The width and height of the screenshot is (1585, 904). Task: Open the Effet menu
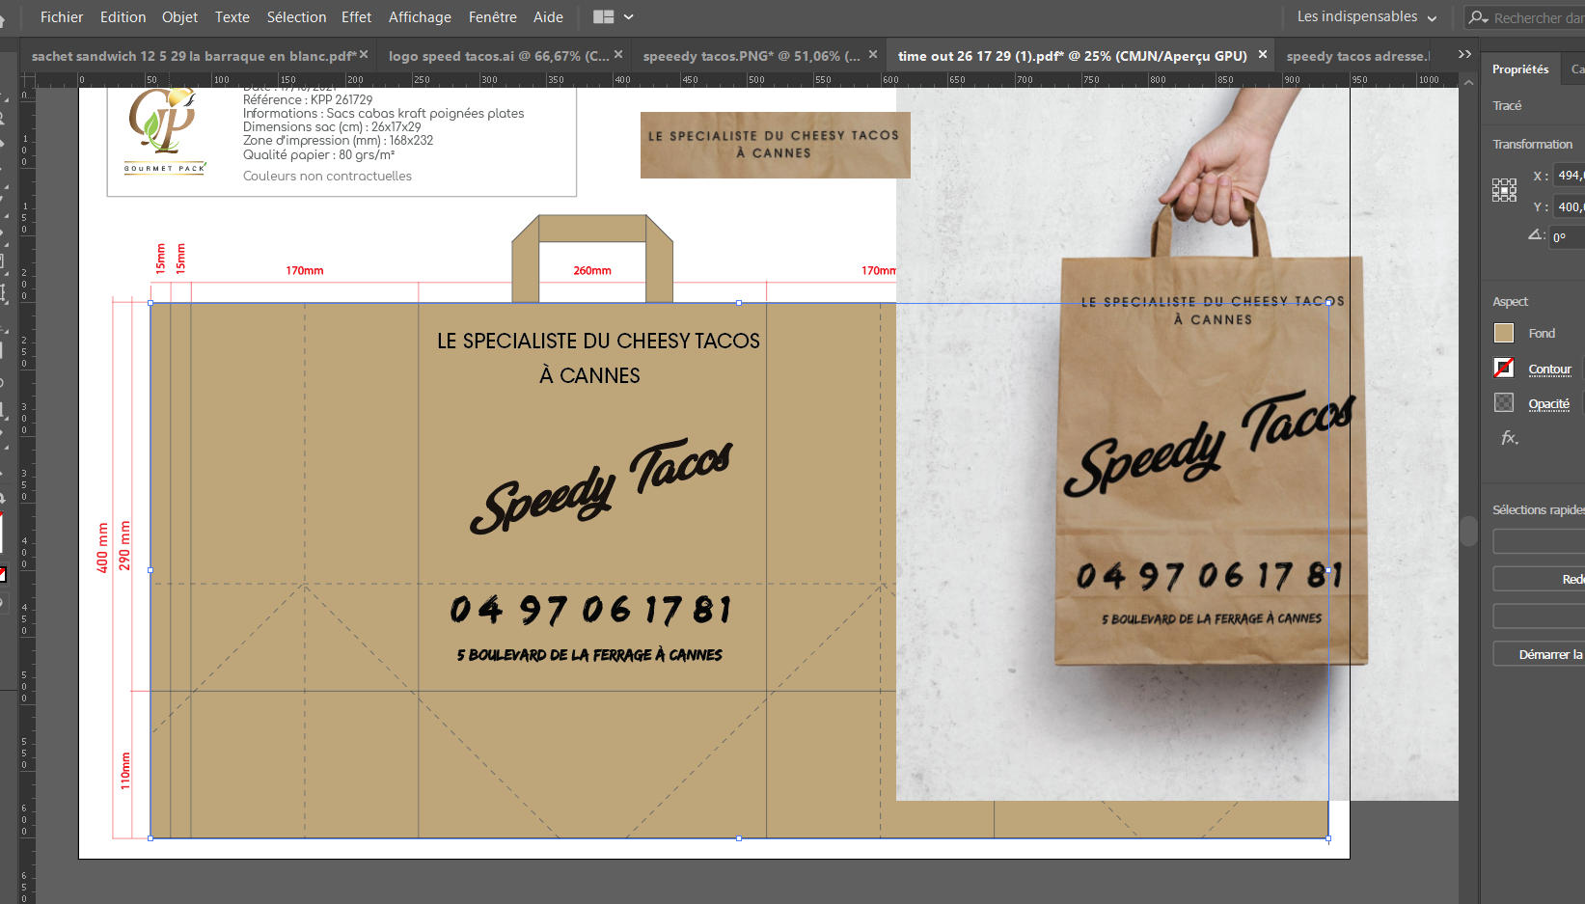(356, 17)
